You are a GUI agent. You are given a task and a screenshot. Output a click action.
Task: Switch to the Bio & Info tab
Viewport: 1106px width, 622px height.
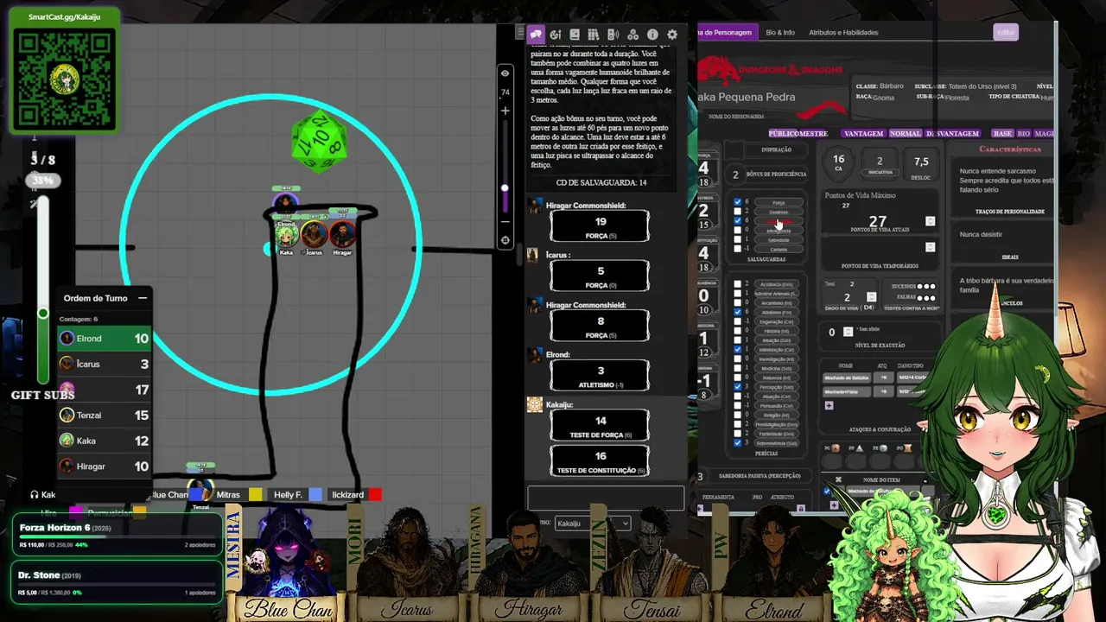[x=780, y=33]
